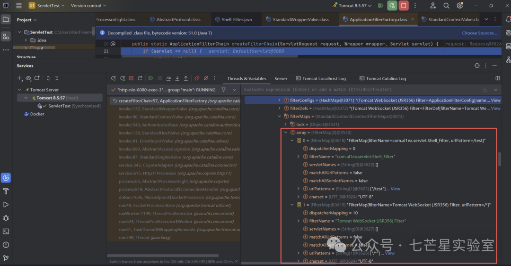Pause program in debugger toolbar
The height and width of the screenshot is (266, 511).
[160, 78]
